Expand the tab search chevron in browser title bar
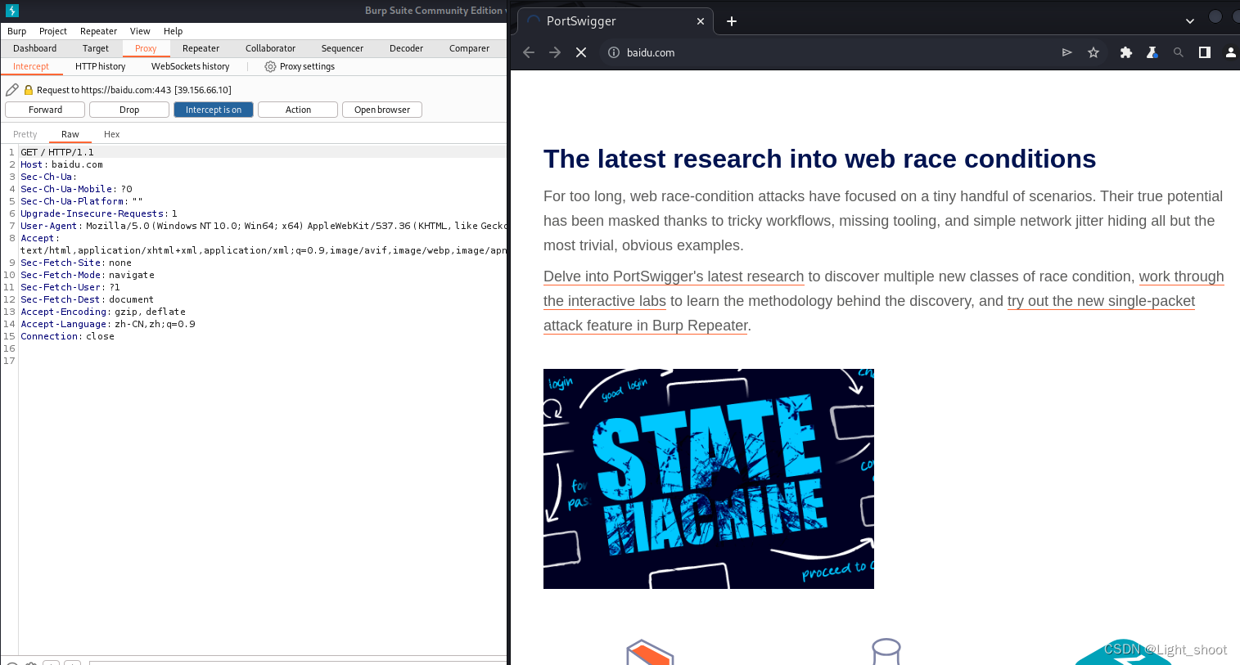The width and height of the screenshot is (1240, 665). point(1190,21)
